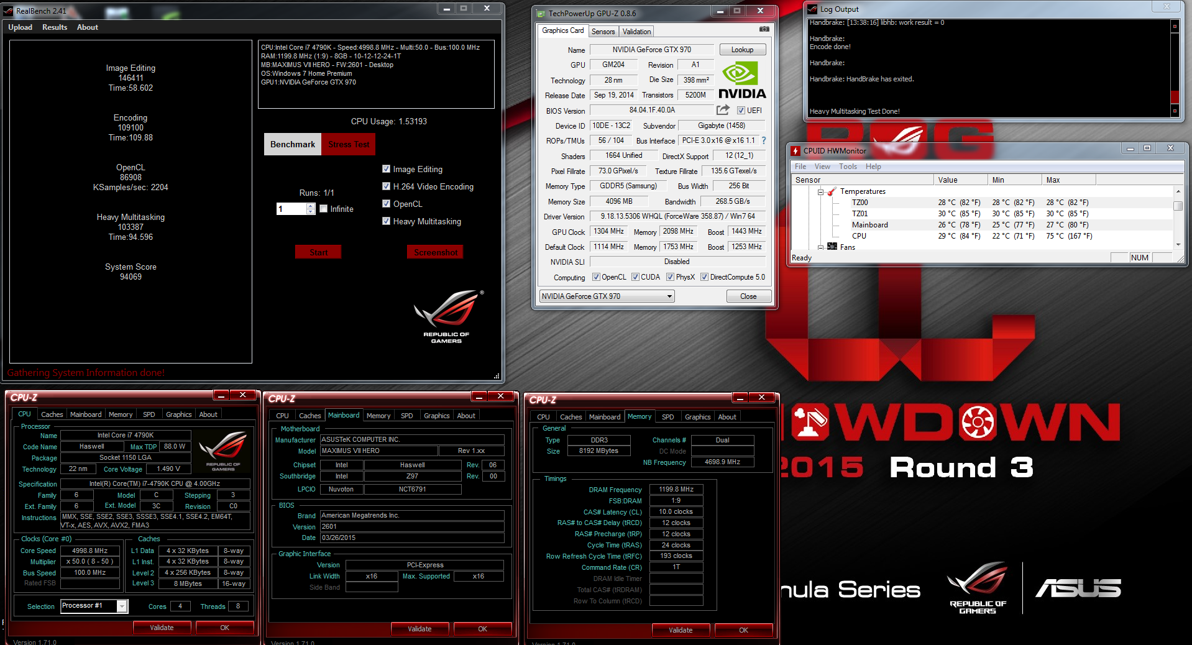
Task: Click the Log Output scrollbar red thumb
Action: pos(1175,97)
